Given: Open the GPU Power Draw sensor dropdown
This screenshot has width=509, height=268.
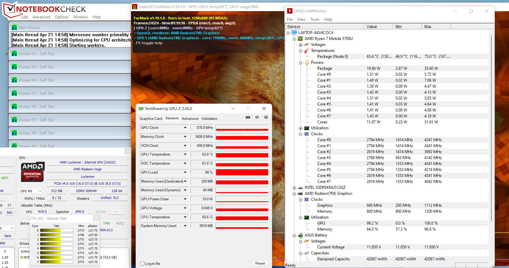Looking at the screenshot, I should click(185, 199).
